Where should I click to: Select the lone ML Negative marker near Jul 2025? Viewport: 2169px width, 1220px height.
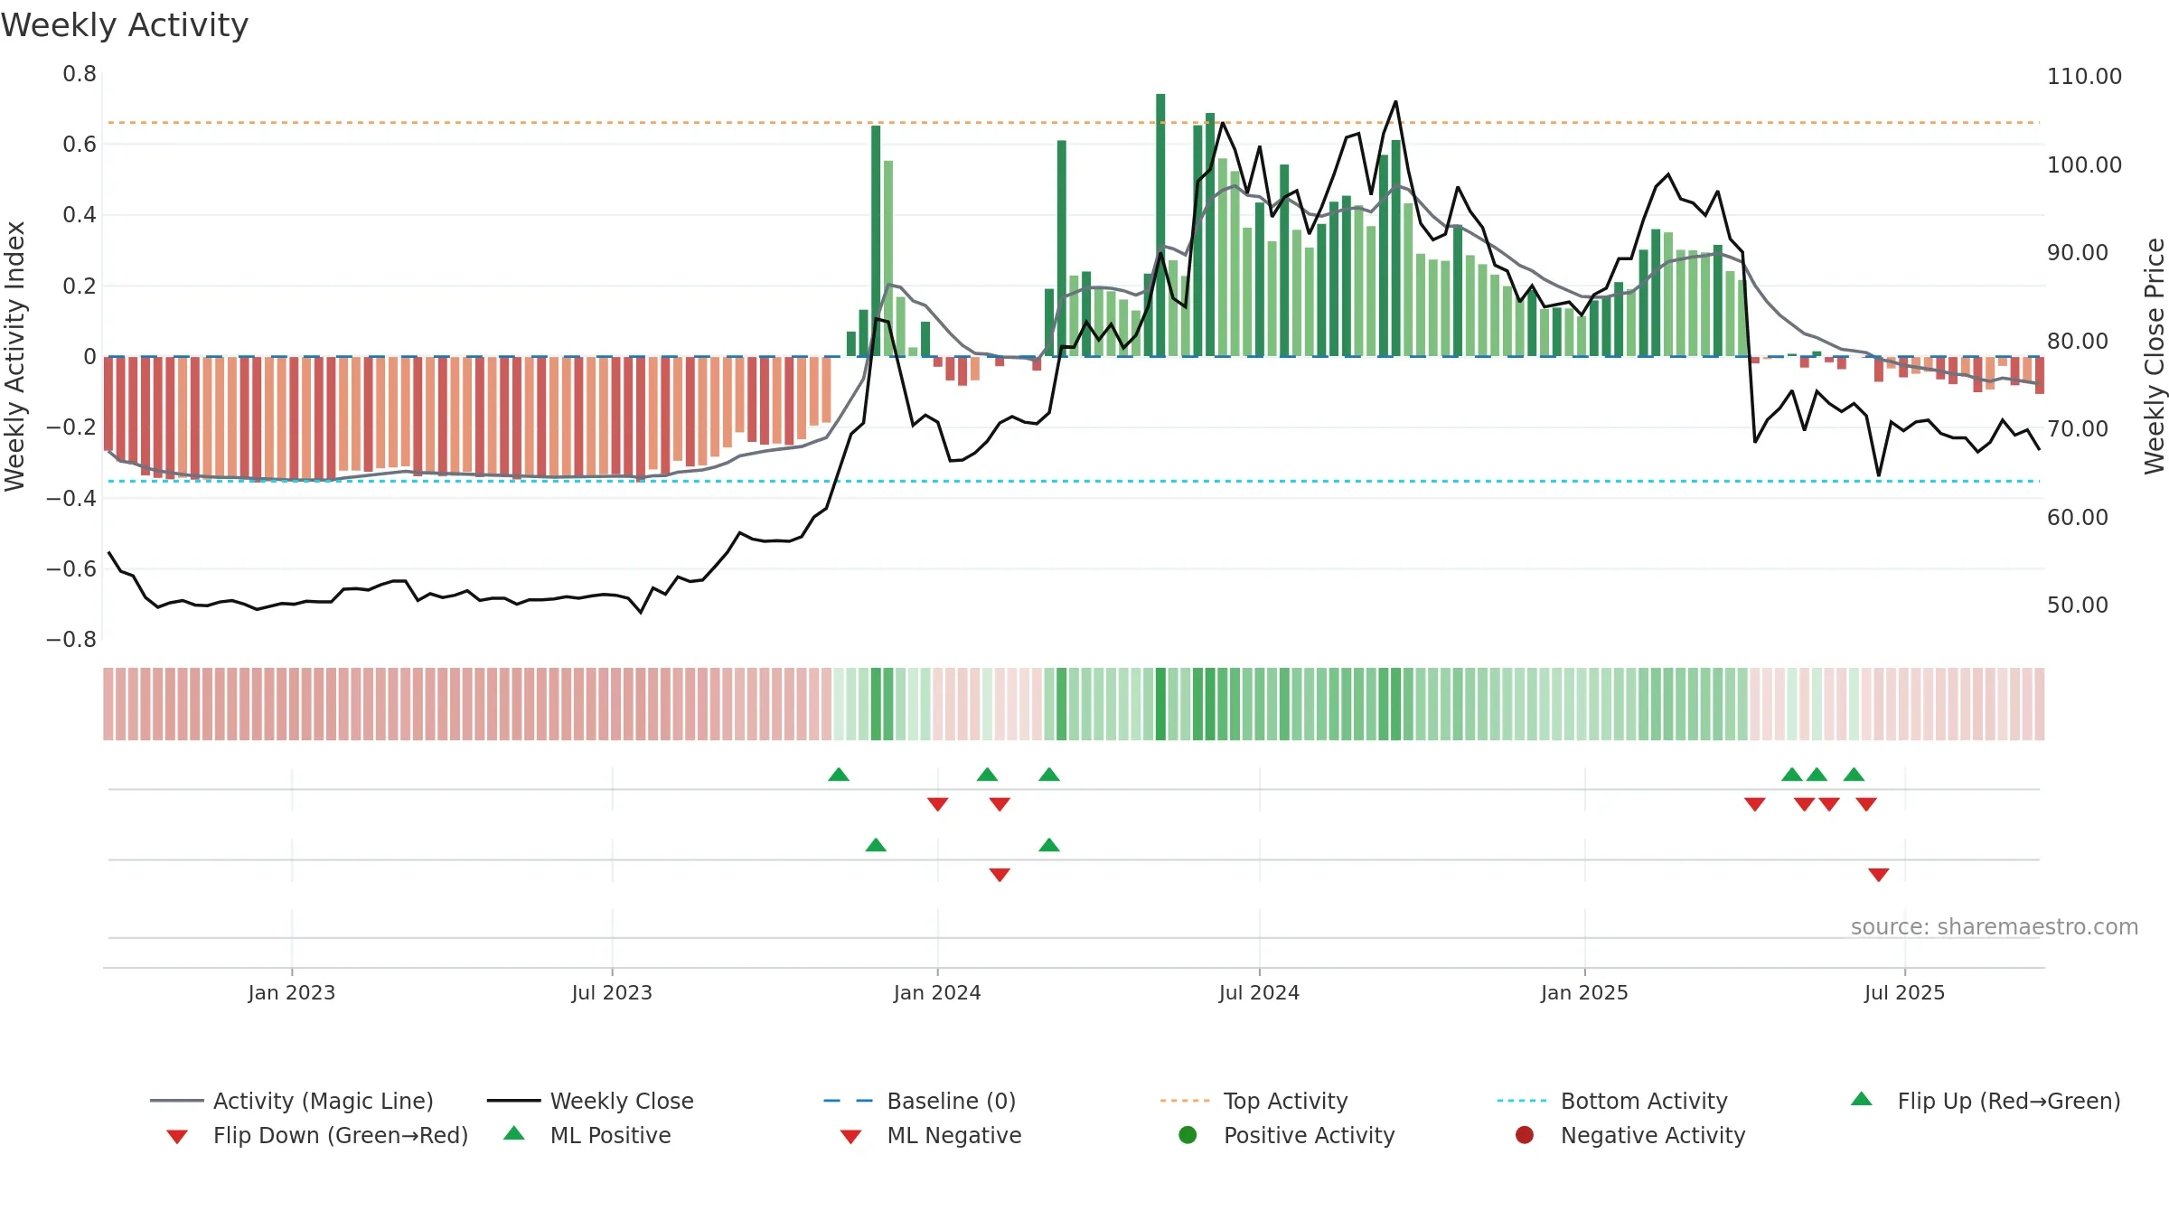tap(1879, 875)
